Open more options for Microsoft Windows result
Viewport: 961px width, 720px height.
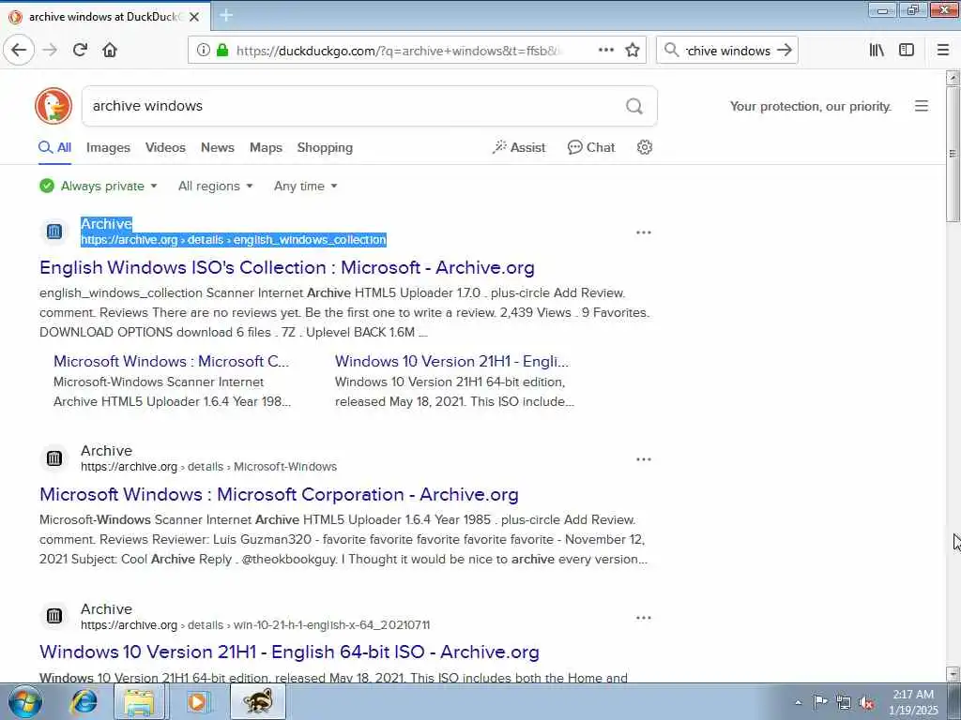click(x=644, y=459)
